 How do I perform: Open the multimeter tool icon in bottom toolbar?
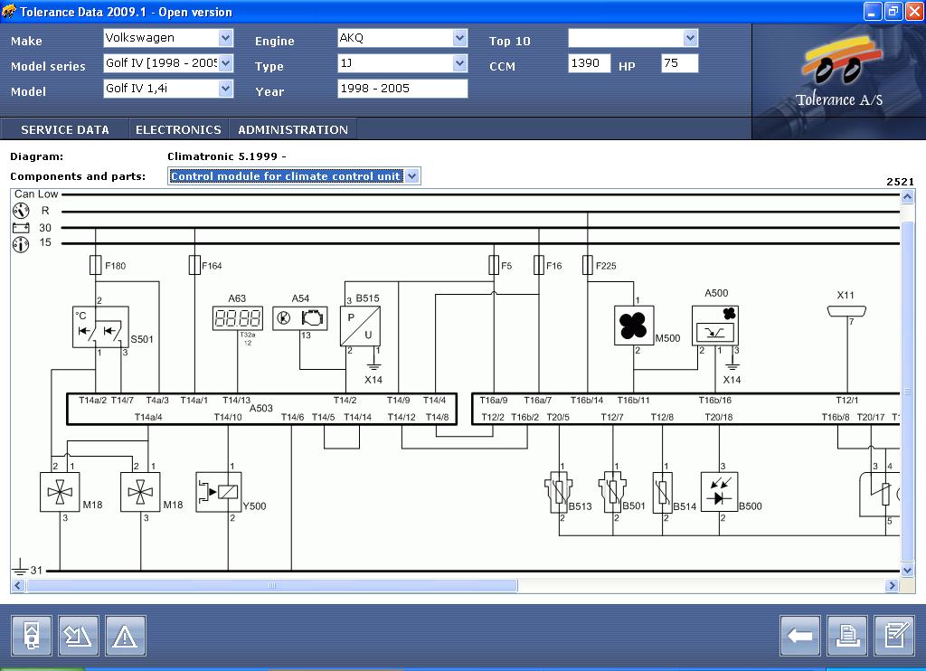click(32, 636)
